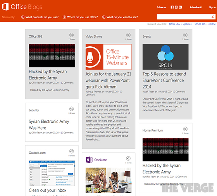
Task: Click '0 Comments' on the Security post
Action: (x=68, y=133)
